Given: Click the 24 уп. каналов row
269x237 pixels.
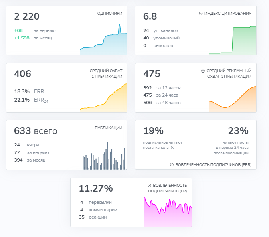Looking at the screenshot, I should [x=161, y=30].
